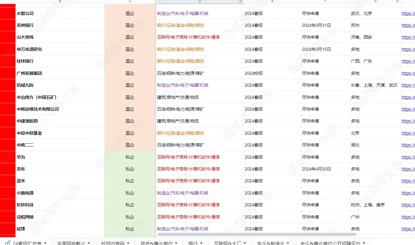Select the location cell 武汉、北京
Image resolution: width=415 pixels, height=245 pixels.
(375, 13)
